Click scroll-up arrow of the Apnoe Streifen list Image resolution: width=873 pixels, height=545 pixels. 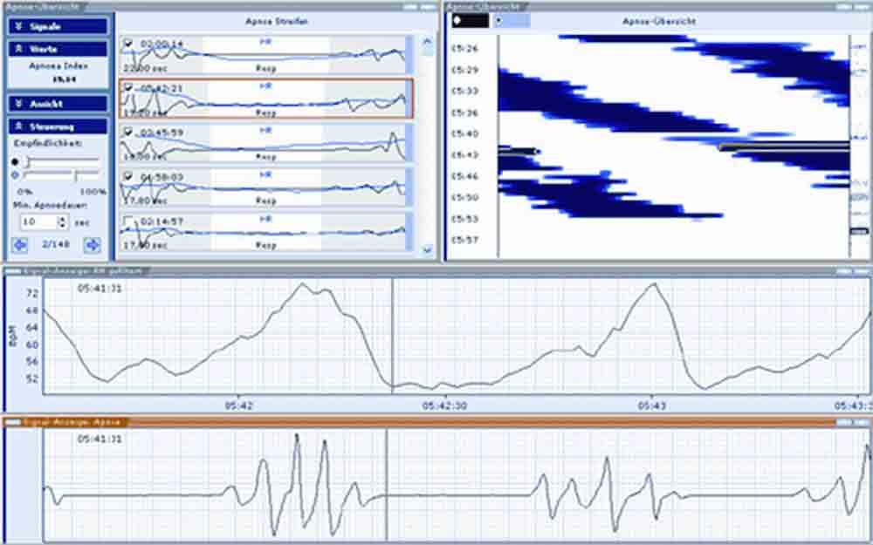click(x=427, y=40)
